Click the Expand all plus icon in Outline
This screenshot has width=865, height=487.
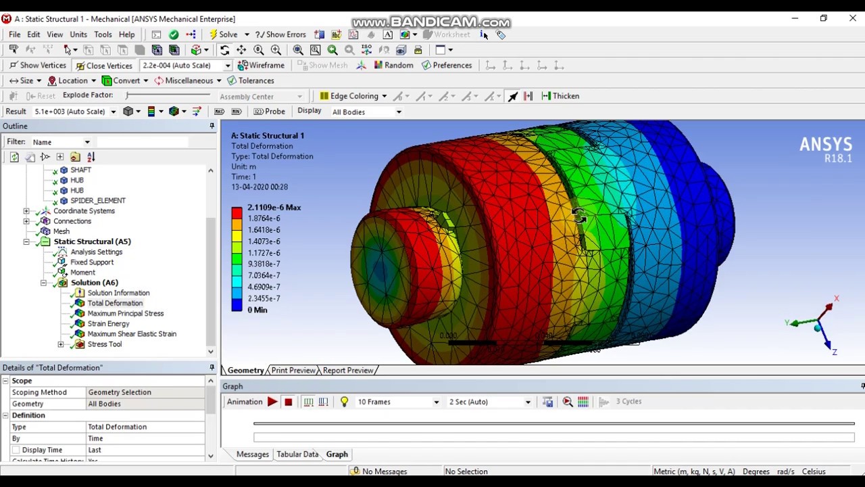point(60,157)
